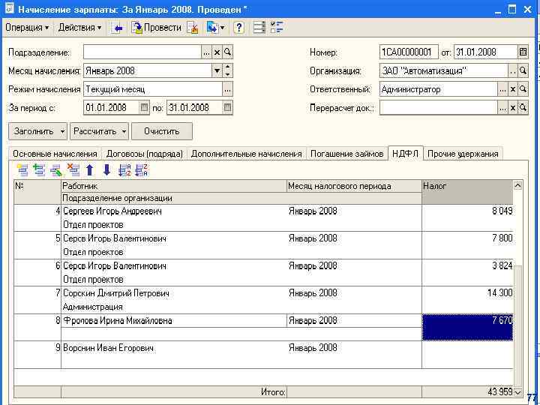The image size is (540, 405).
Task: Switch to Основные начисления tab
Action: 55,154
